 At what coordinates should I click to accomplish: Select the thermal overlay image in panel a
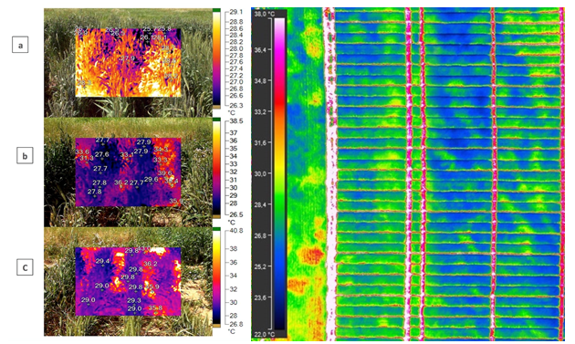pyautogui.click(x=129, y=63)
